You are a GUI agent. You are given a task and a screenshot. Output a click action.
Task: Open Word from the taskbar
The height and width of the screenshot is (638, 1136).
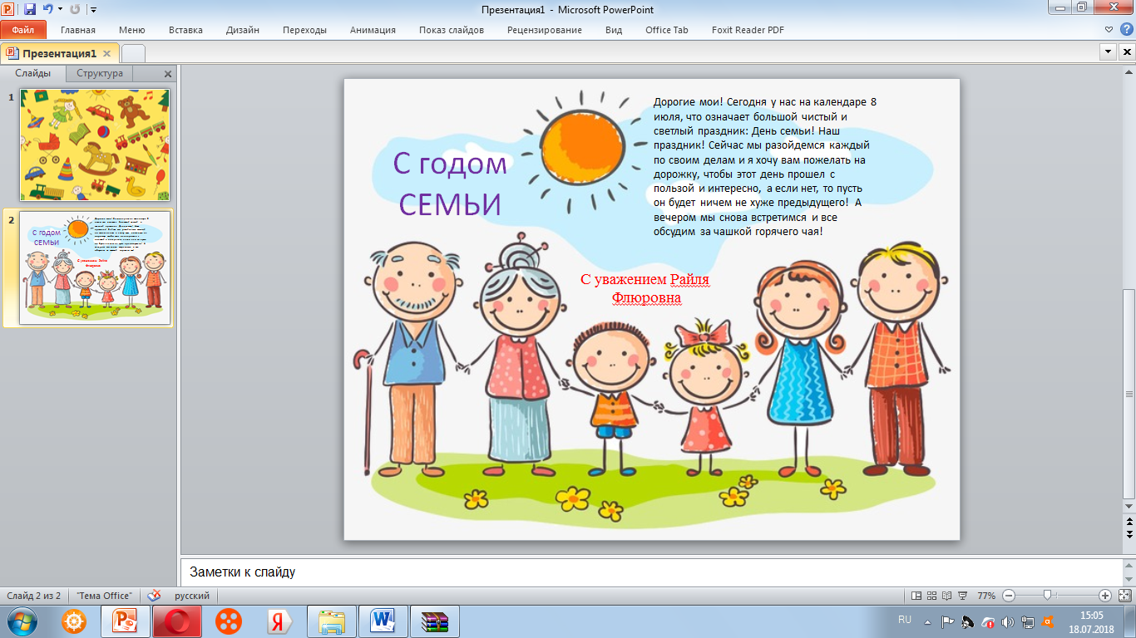383,621
